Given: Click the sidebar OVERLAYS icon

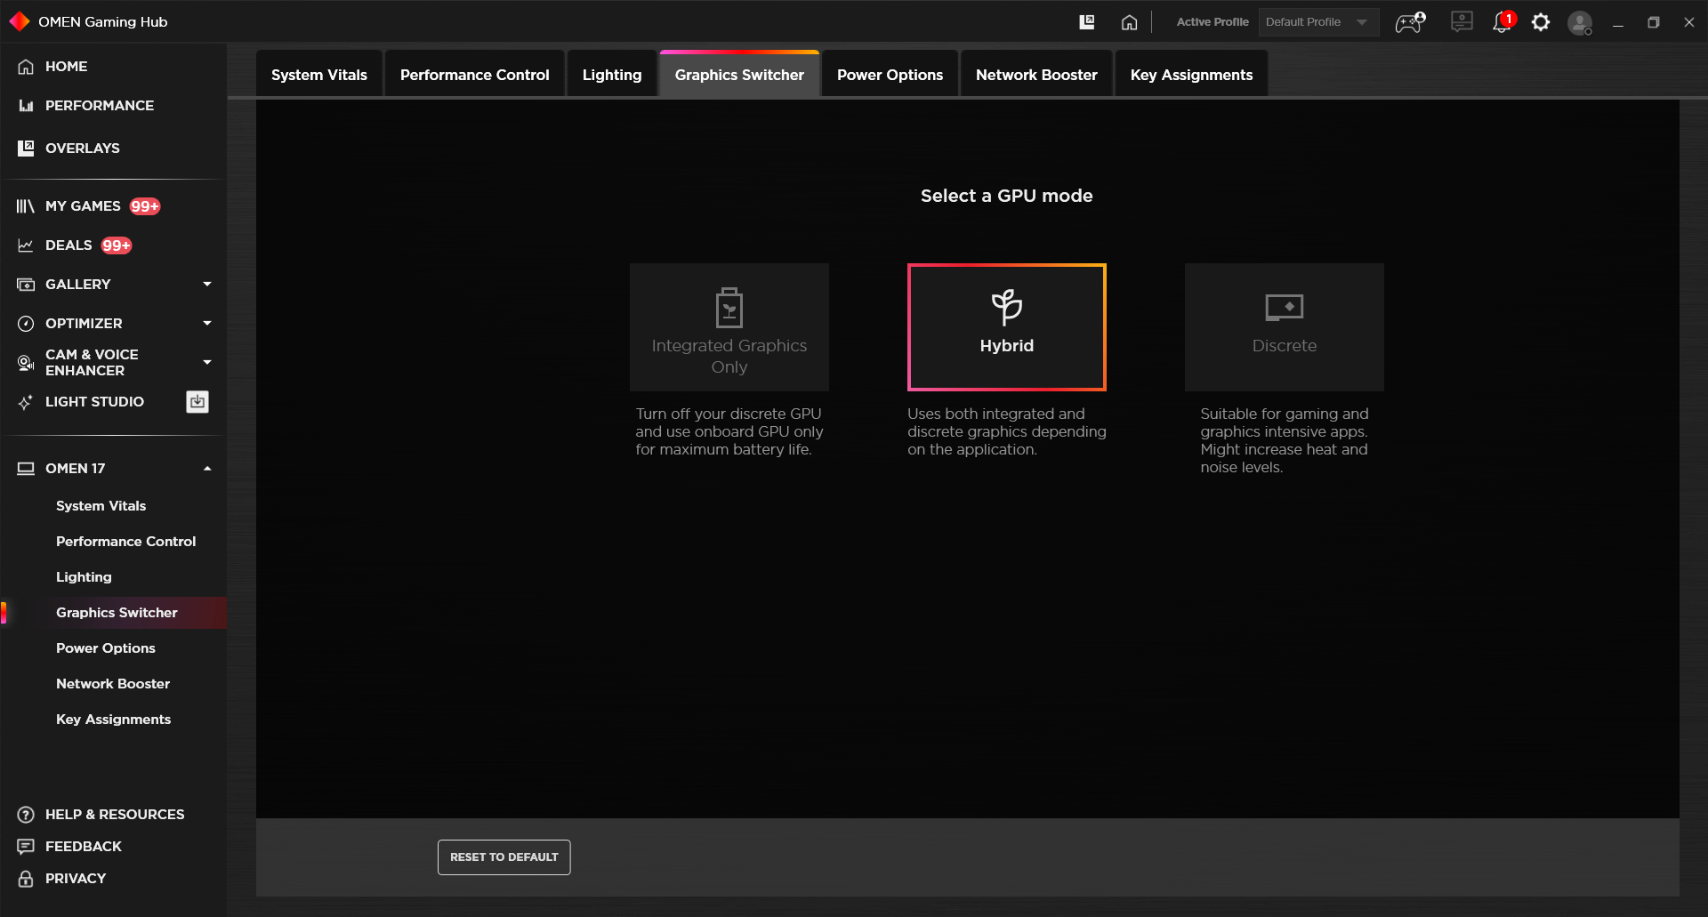Looking at the screenshot, I should tap(26, 149).
